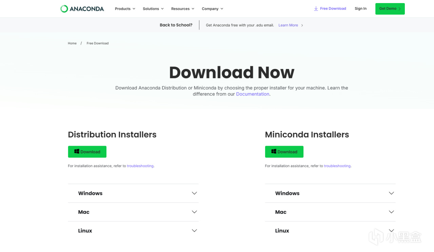Click Linux label under Distribution Installers

(85, 231)
